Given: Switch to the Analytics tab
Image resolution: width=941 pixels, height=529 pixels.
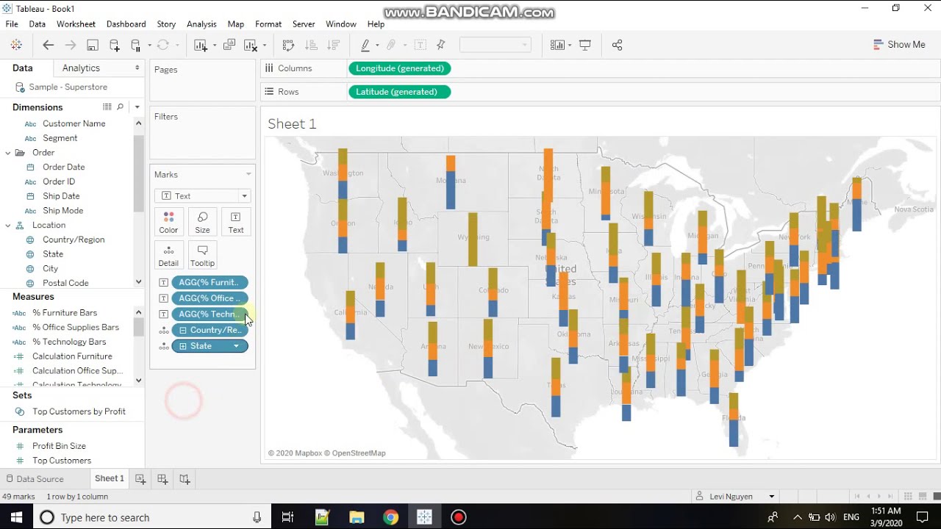Looking at the screenshot, I should point(81,68).
